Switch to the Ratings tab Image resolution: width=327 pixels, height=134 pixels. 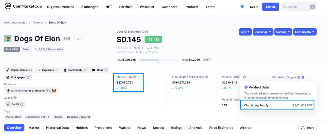coord(177,127)
